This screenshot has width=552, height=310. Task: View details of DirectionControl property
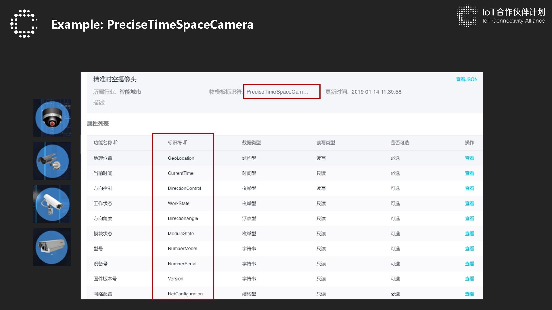469,188
